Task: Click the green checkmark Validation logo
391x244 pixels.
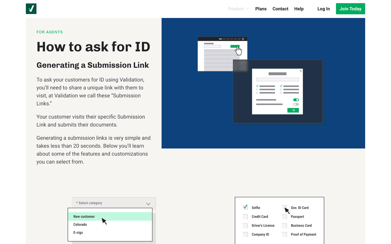Action: pos(31,9)
